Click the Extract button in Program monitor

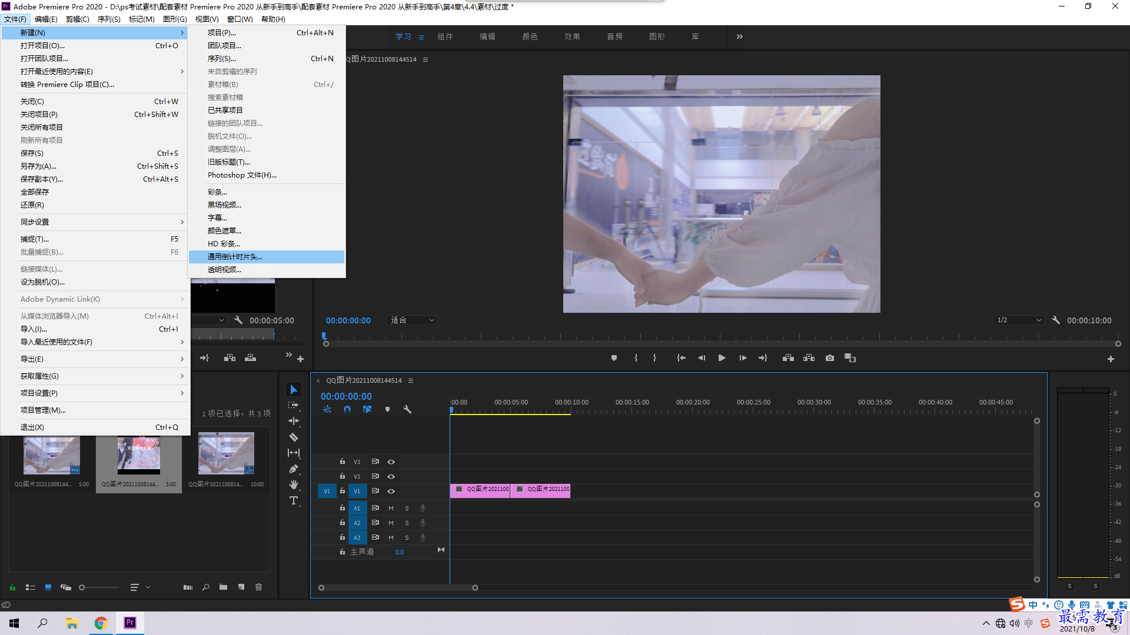coord(809,358)
